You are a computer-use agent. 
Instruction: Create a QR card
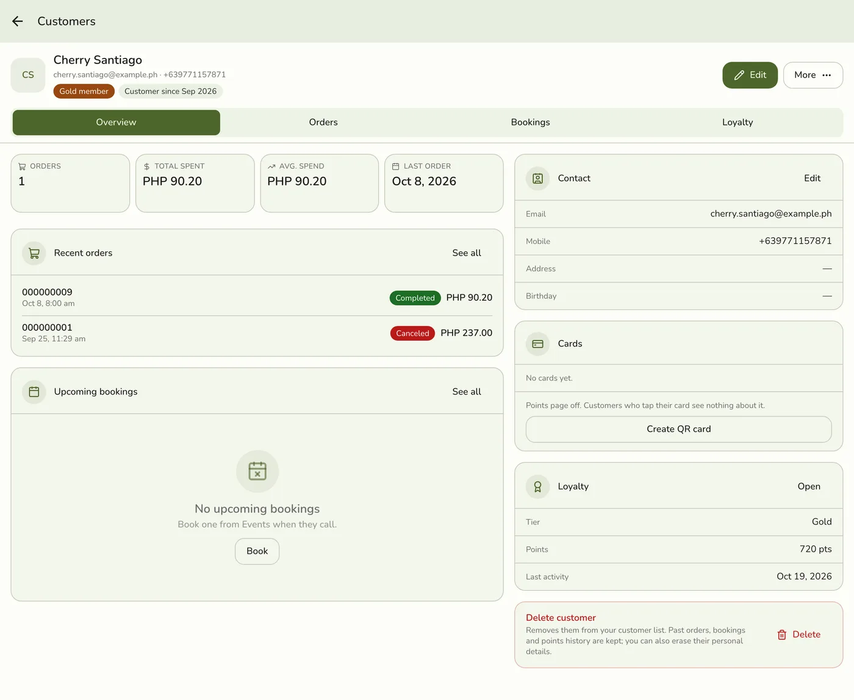pos(679,429)
